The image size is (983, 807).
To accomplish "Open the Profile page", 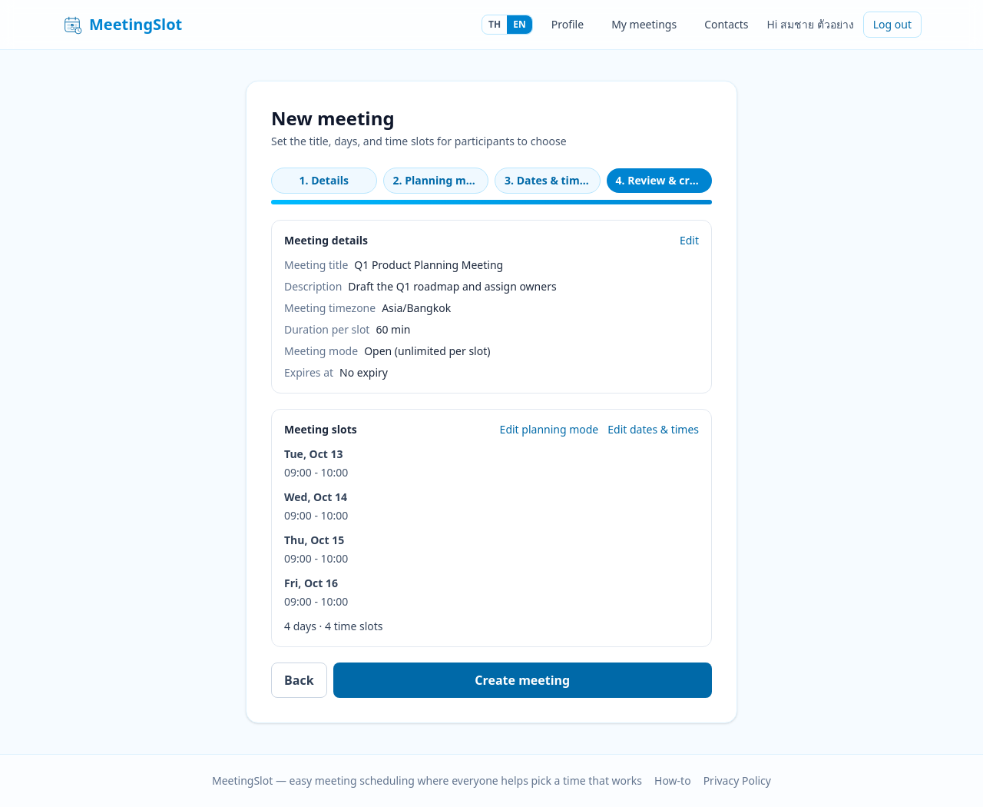I will (568, 25).
